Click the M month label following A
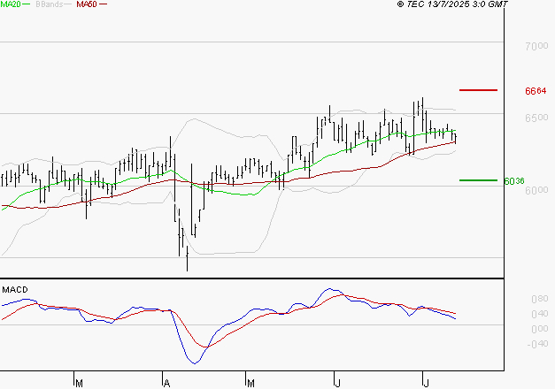 pos(251,383)
